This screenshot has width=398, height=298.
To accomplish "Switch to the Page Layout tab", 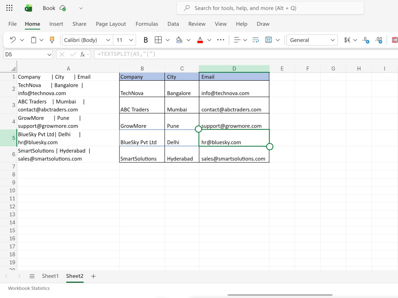I will pos(111,24).
